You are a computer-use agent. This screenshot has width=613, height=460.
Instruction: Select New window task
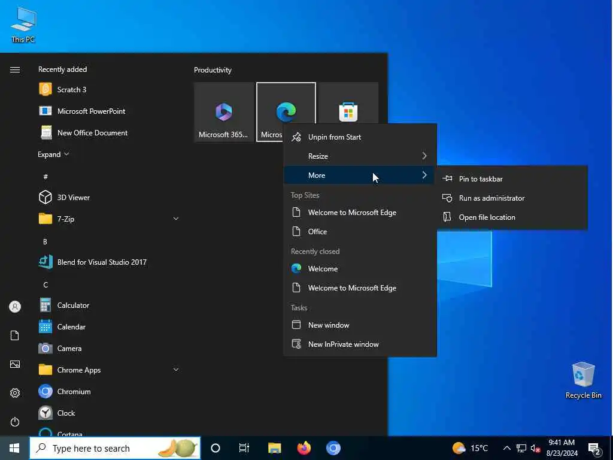click(360, 325)
